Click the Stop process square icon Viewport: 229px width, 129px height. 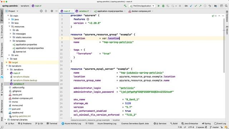click(x=180, y=6)
